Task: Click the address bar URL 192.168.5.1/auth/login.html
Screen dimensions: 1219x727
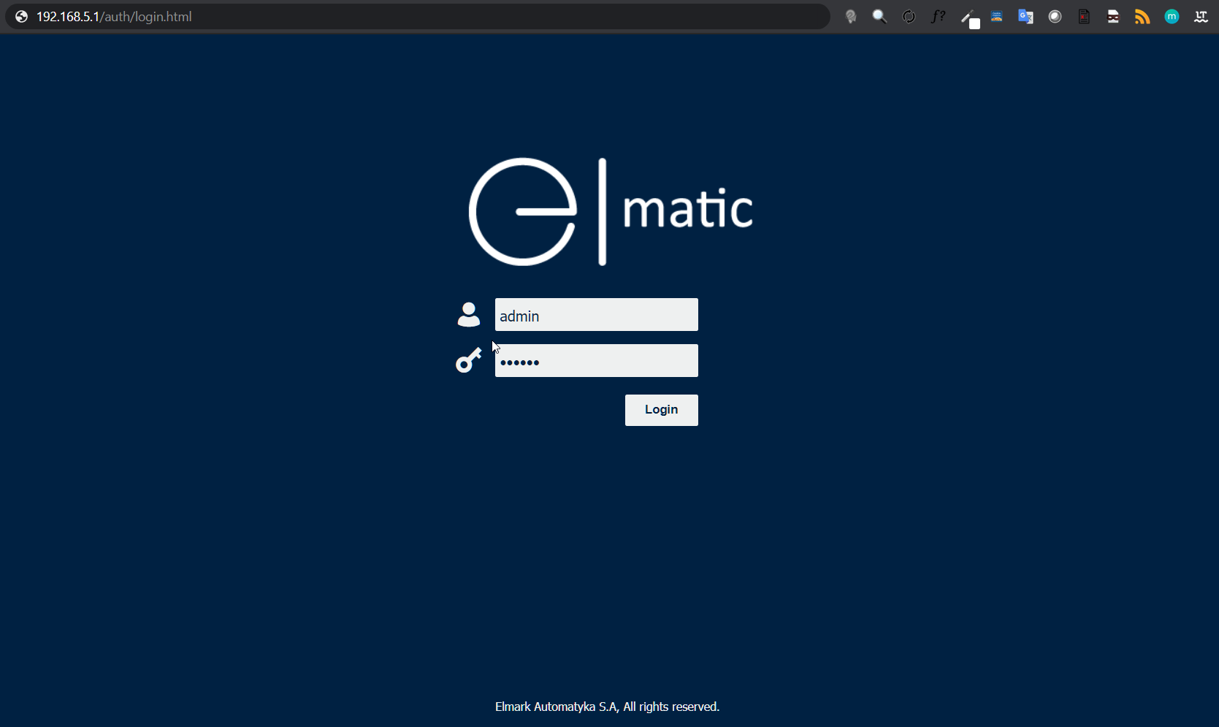Action: click(x=114, y=17)
